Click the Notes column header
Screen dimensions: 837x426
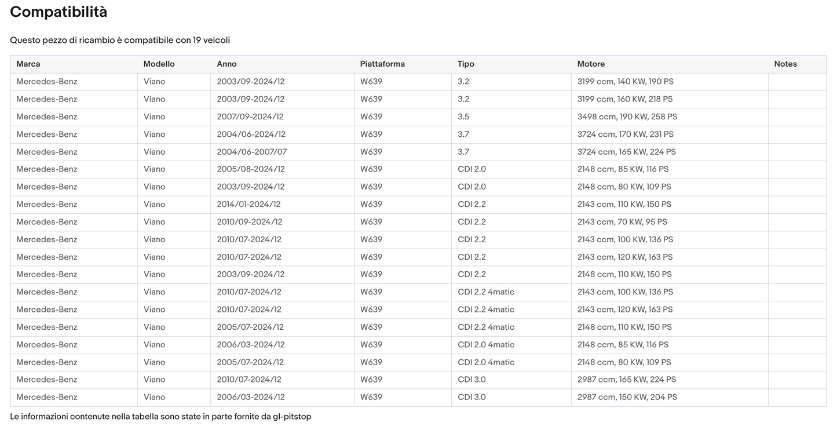pyautogui.click(x=785, y=64)
